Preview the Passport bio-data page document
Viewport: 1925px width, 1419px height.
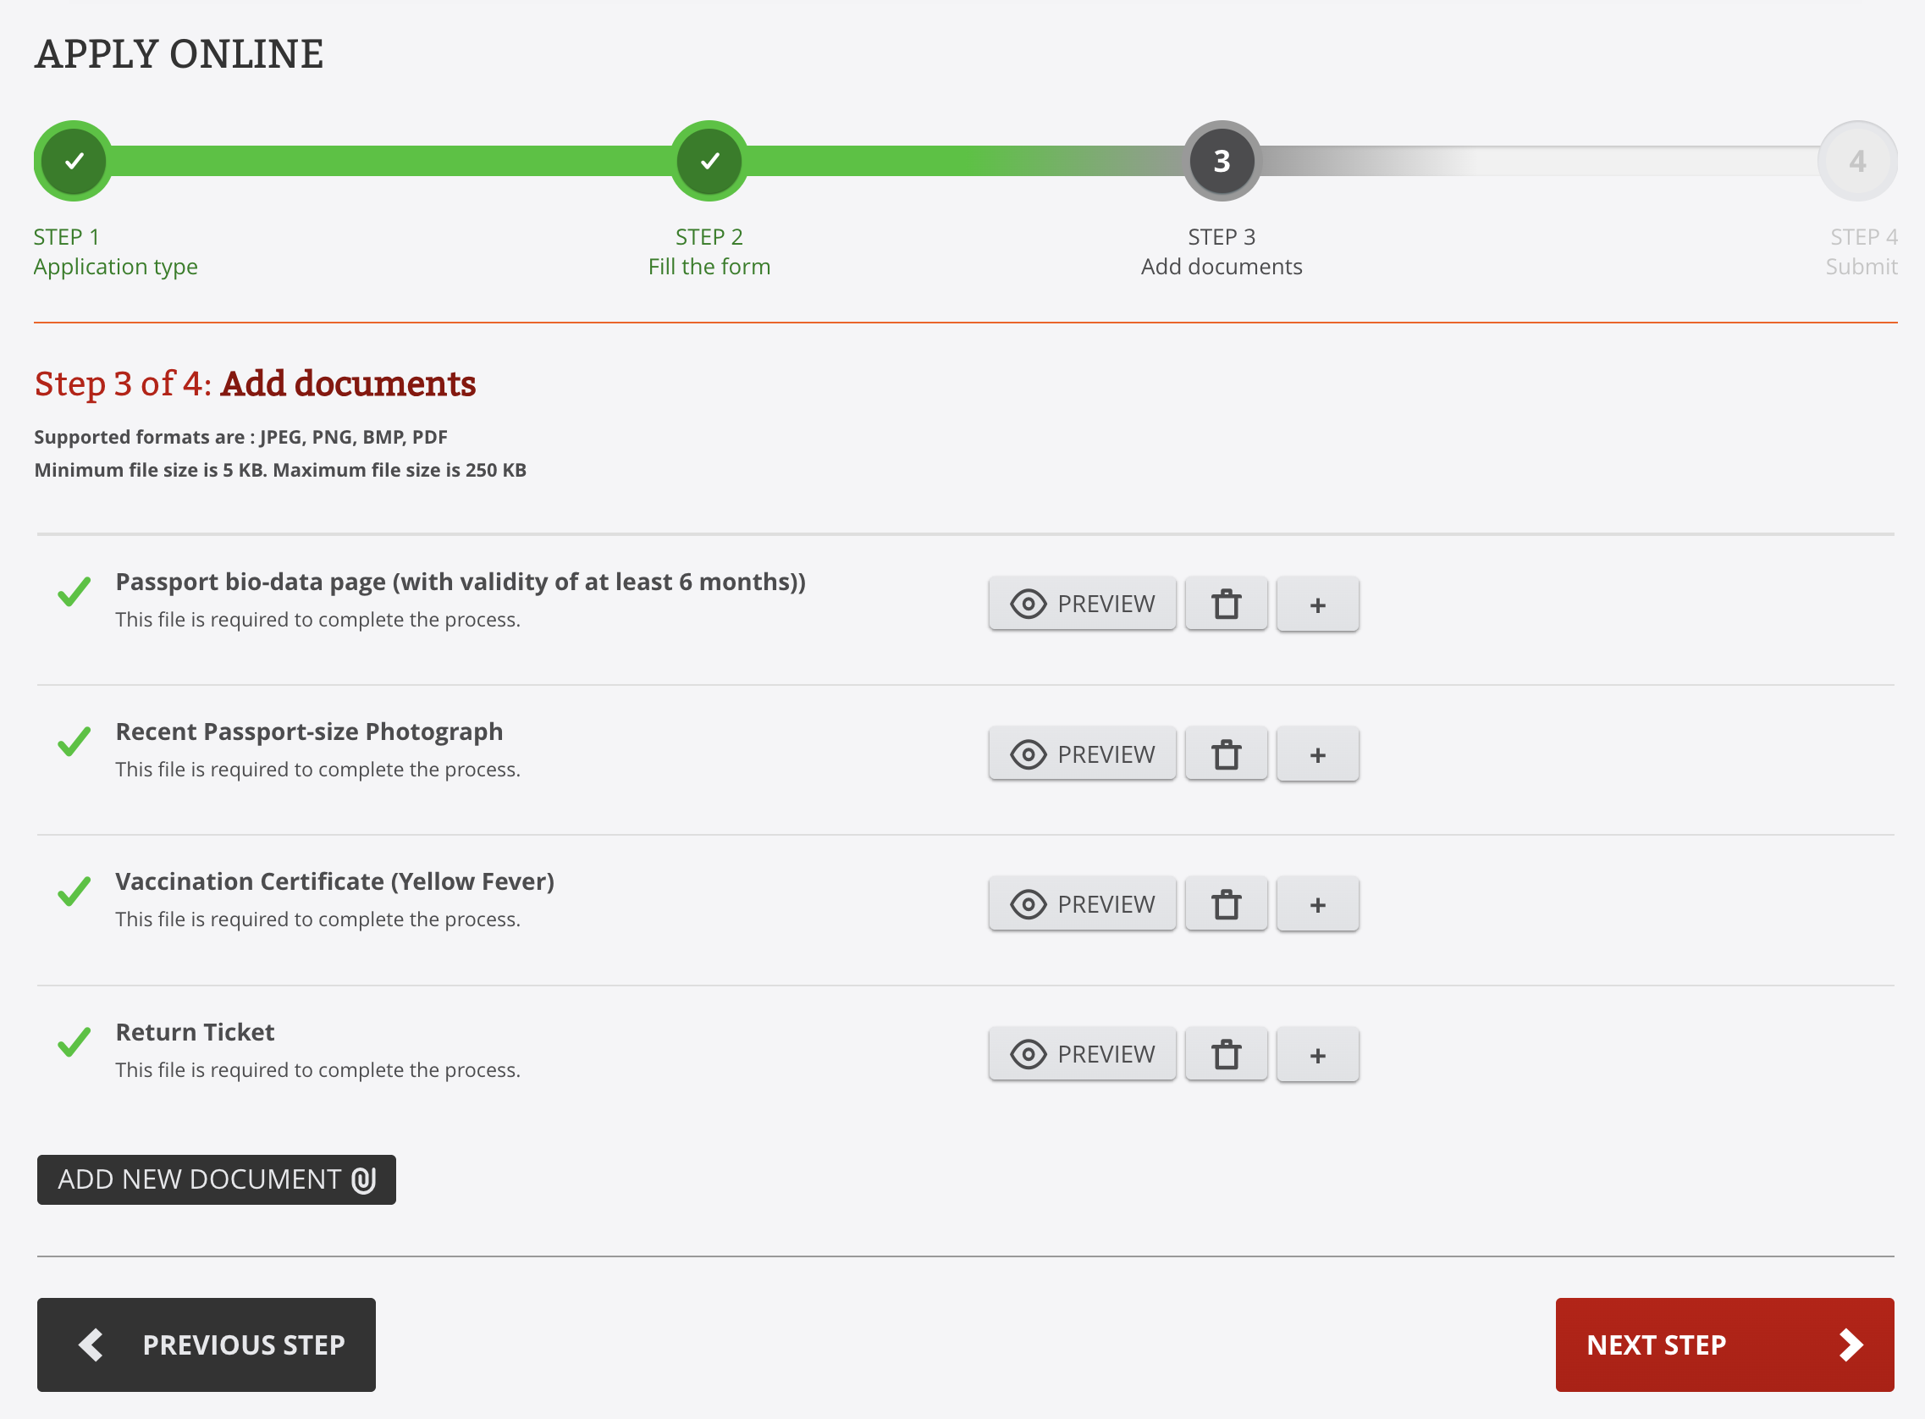tap(1082, 604)
